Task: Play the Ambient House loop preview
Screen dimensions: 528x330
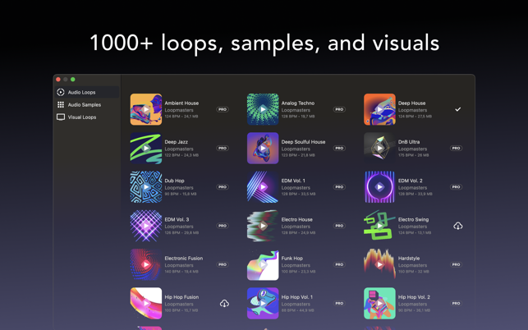Action: pos(146,109)
